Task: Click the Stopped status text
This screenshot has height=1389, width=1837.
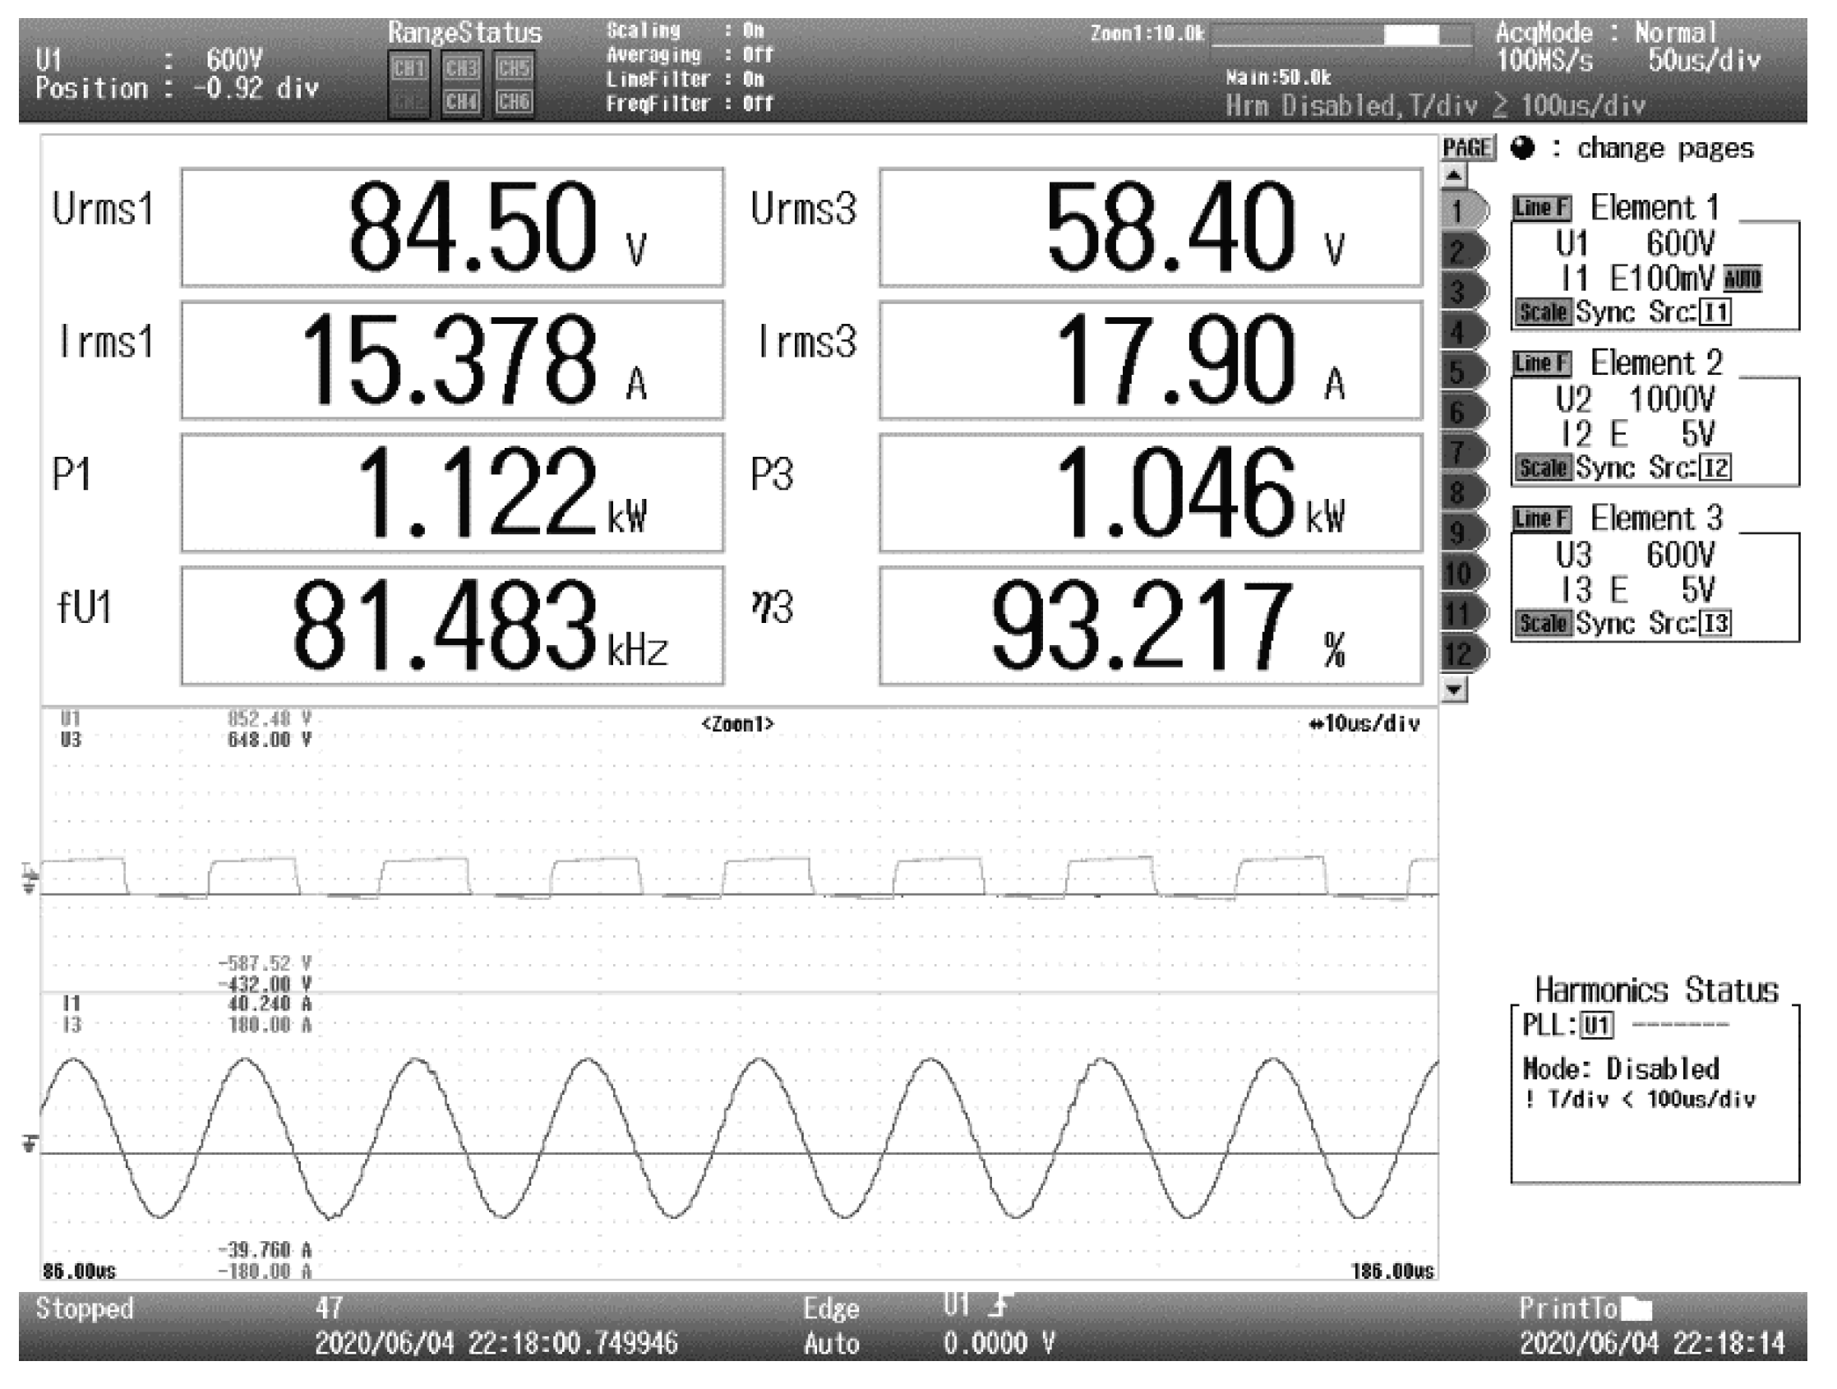Action: pyautogui.click(x=85, y=1309)
